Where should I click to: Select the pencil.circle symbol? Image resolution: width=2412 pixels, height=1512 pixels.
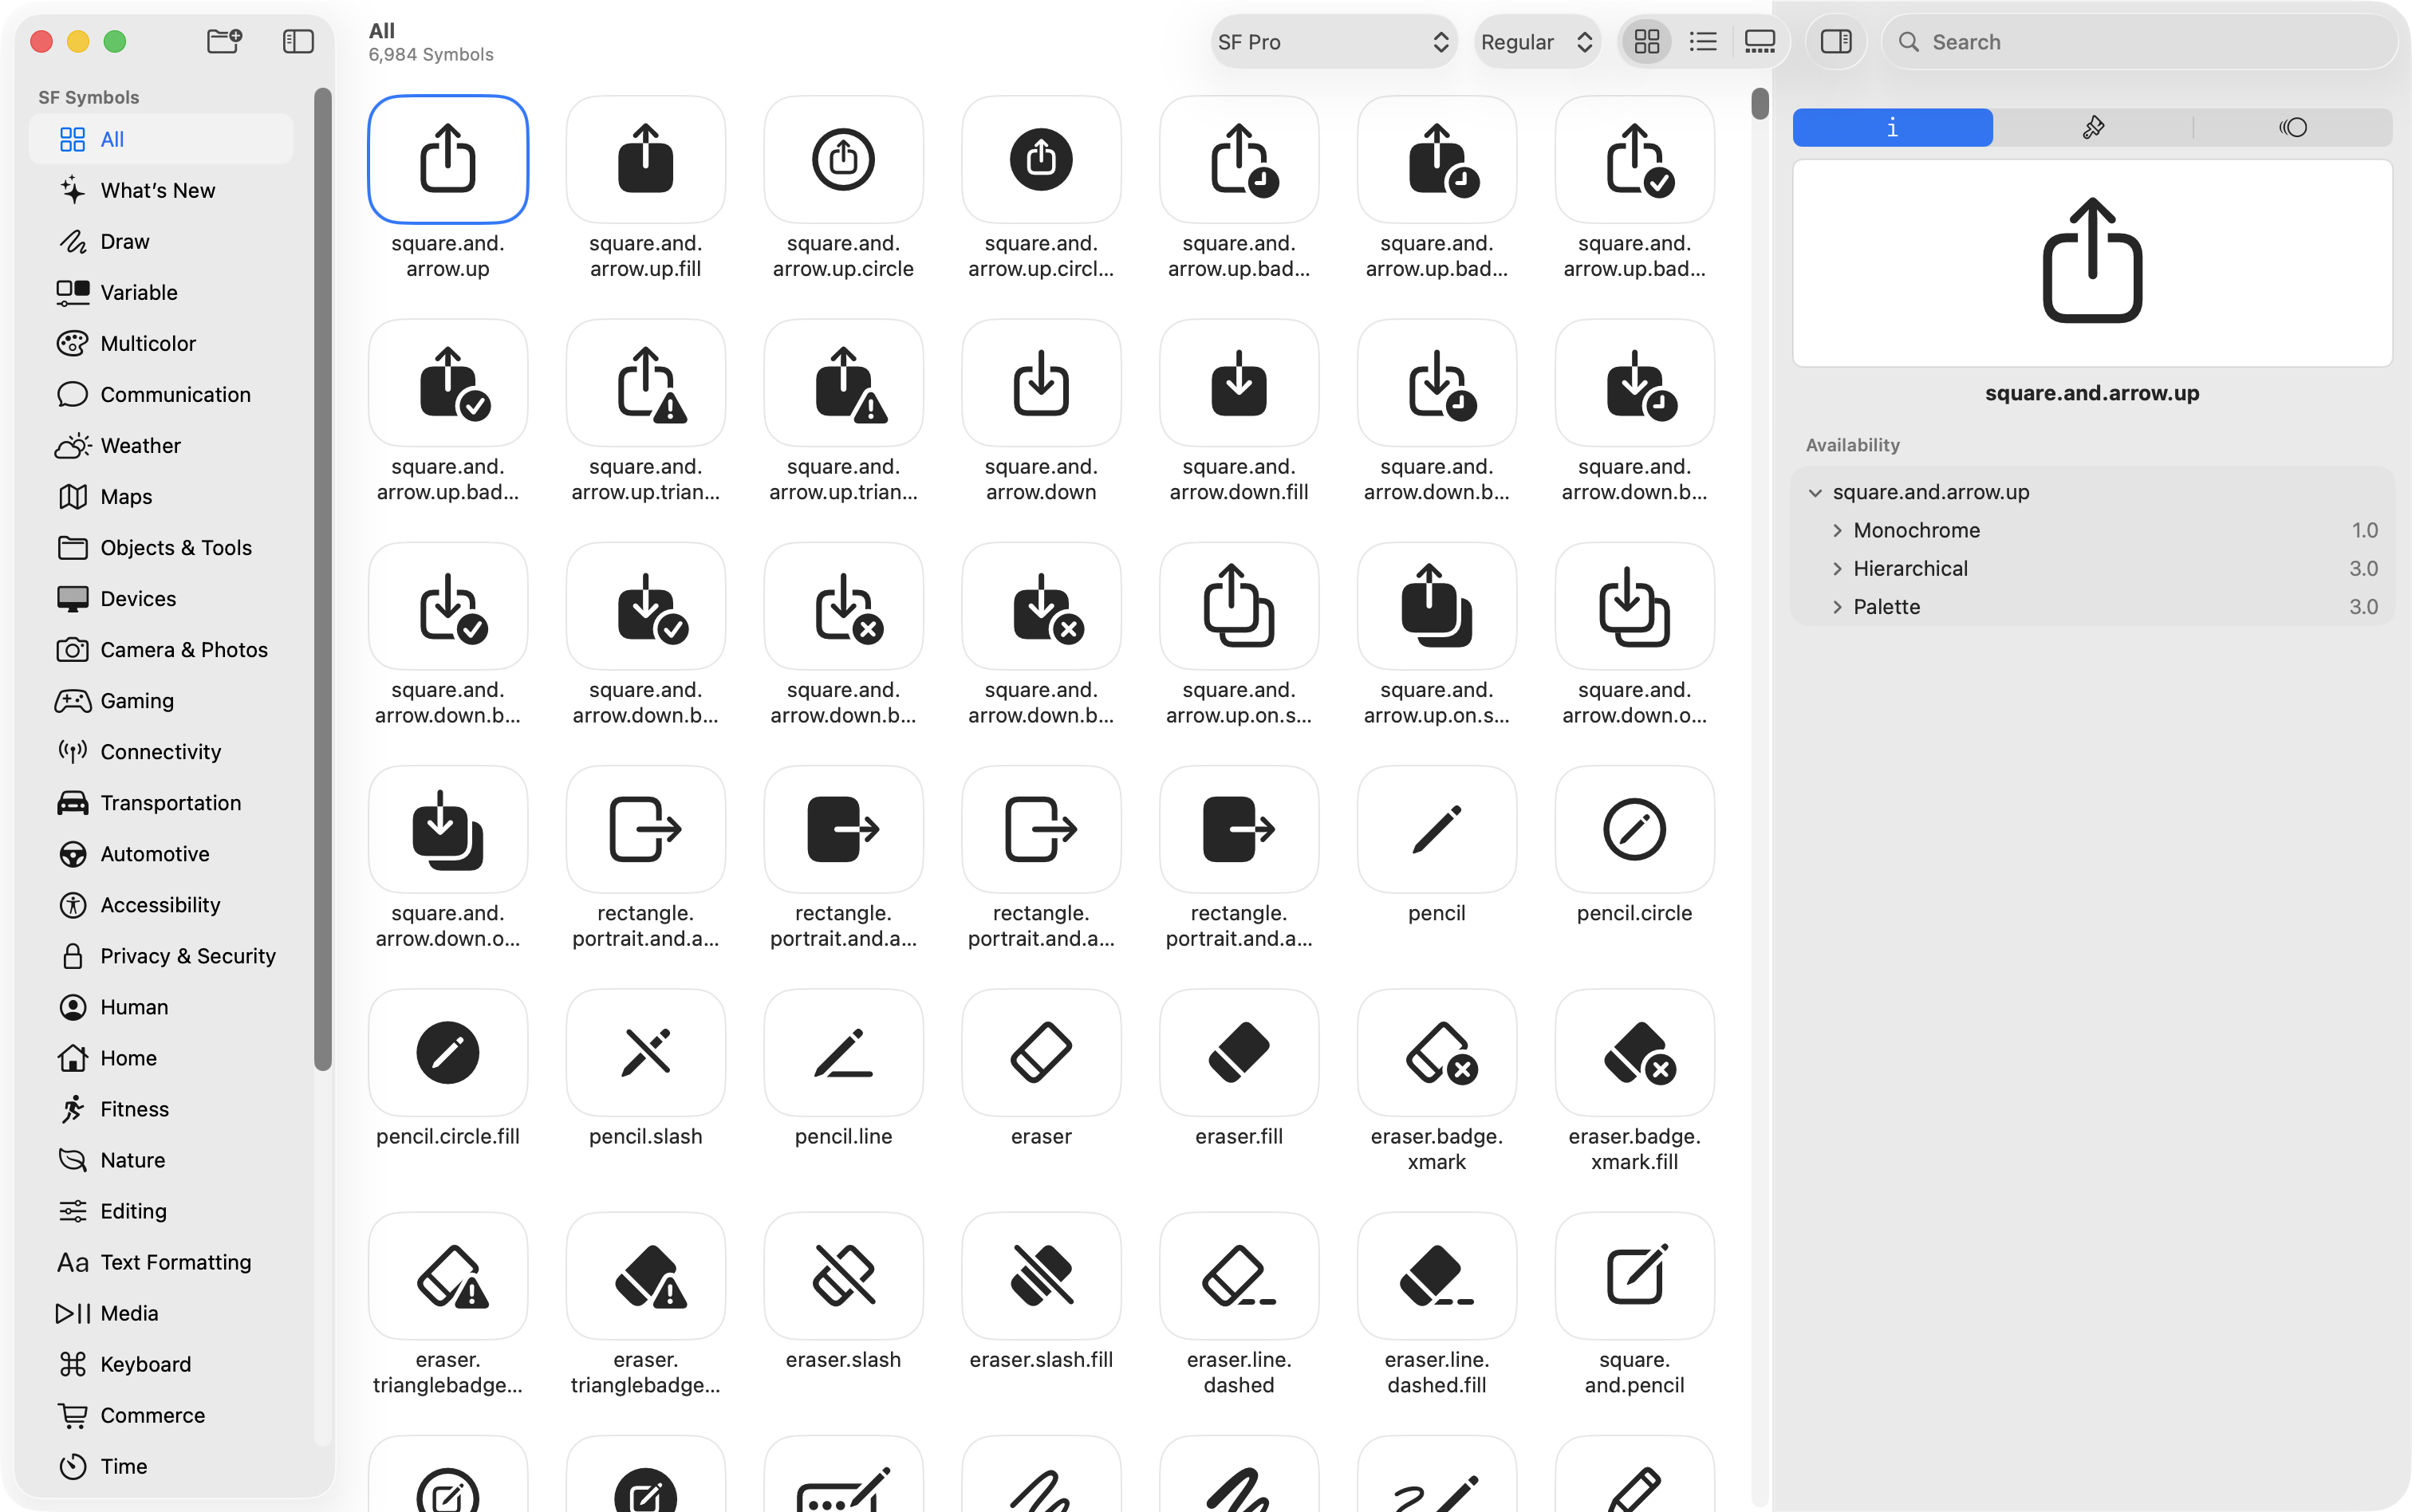pos(1634,830)
